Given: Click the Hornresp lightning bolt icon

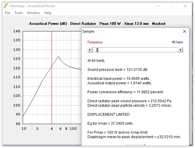Looking at the screenshot, I should [x=6, y=6].
